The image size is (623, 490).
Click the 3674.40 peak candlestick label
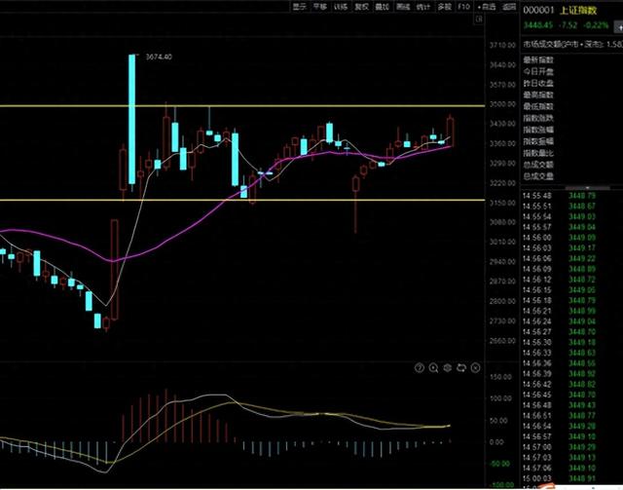point(158,57)
